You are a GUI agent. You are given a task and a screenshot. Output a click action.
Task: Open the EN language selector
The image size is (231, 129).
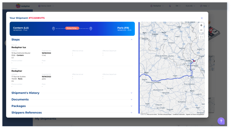(178, 6)
